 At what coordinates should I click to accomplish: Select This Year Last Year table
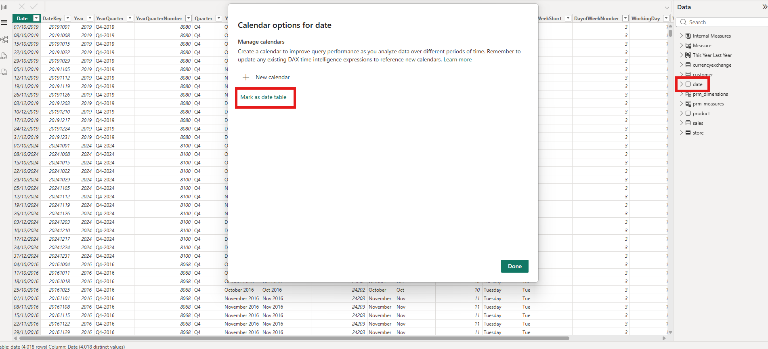tap(712, 55)
